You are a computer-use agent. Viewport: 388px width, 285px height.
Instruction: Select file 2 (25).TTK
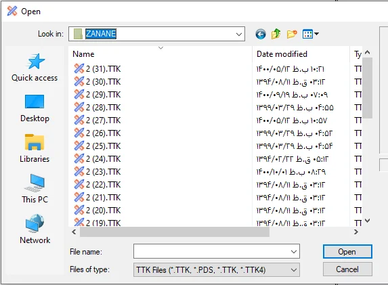click(x=97, y=146)
